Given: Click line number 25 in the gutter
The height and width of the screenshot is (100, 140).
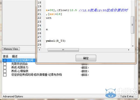Looking at the screenshot, I should 39,29.
